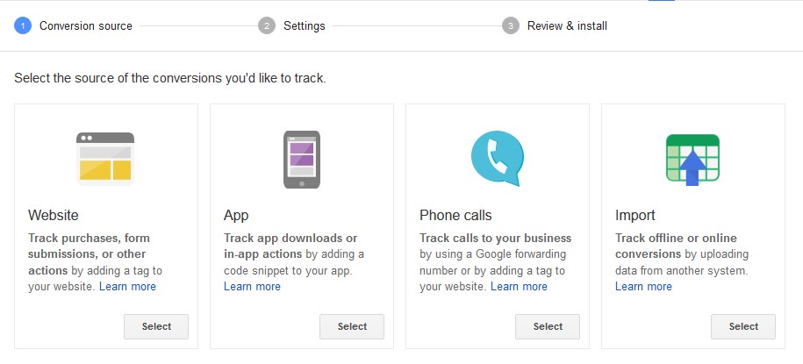Click the Website card heading

coord(54,215)
